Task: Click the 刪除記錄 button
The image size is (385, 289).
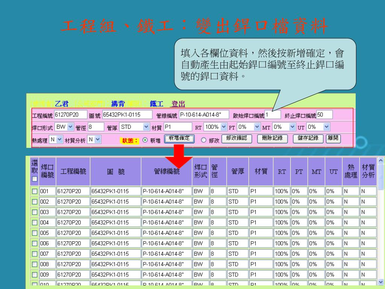Action: [x=272, y=138]
